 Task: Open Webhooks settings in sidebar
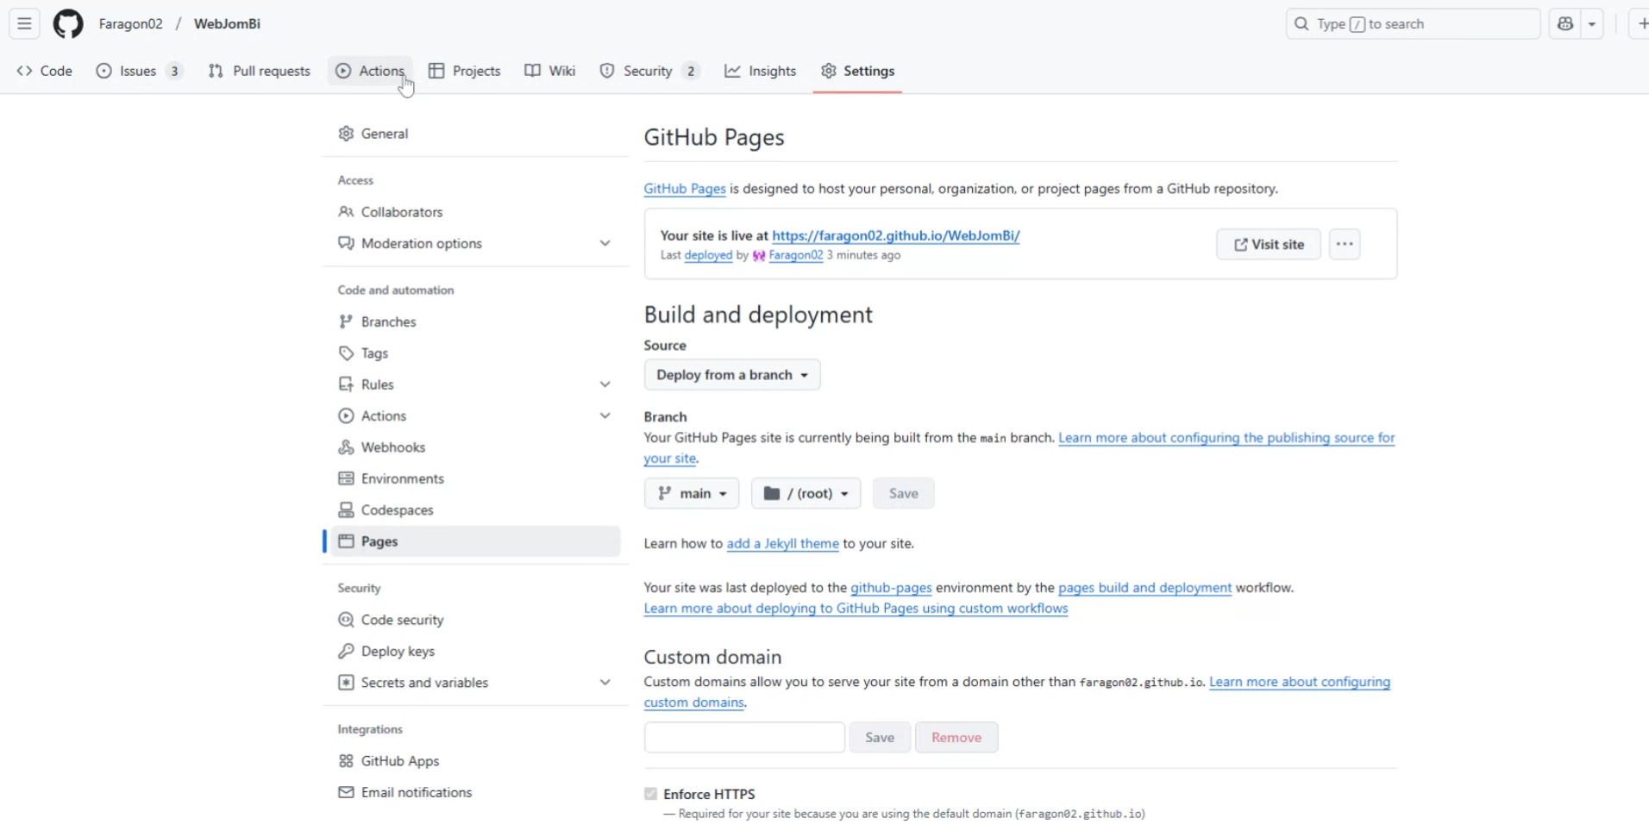pos(392,447)
